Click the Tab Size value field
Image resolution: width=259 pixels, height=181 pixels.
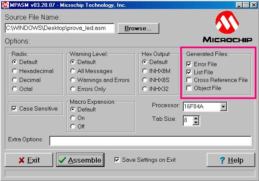click(x=188, y=120)
